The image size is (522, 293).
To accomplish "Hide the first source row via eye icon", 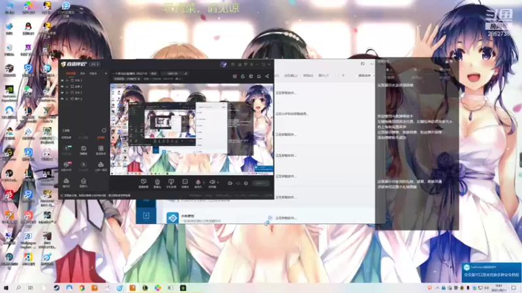I will coord(62,80).
